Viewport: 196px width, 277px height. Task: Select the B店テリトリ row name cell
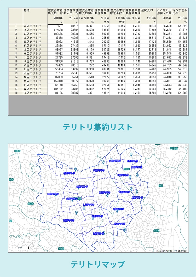click(x=35, y=30)
